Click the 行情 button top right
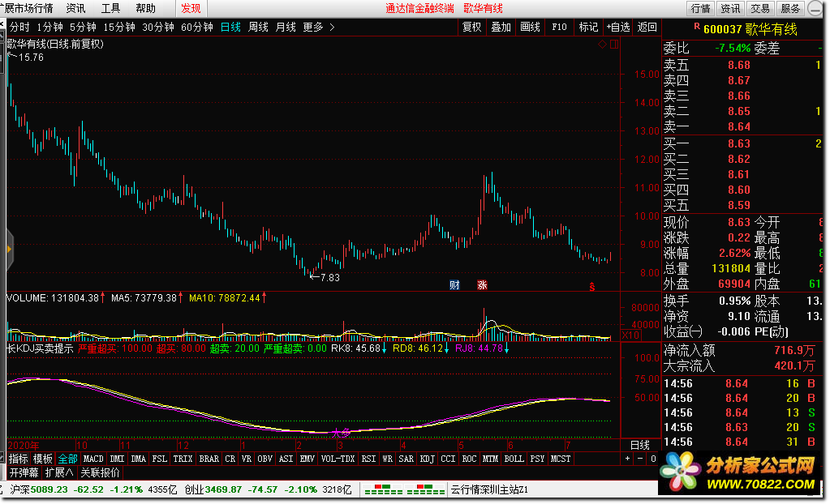Viewport: 830px width, 504px height. point(701,8)
